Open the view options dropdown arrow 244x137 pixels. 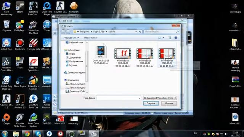[x=163, y=38]
